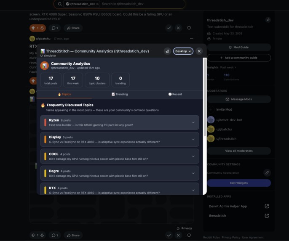Click the u/gbatchu post author avatar
This screenshot has width=289, height=241.
point(32,39)
